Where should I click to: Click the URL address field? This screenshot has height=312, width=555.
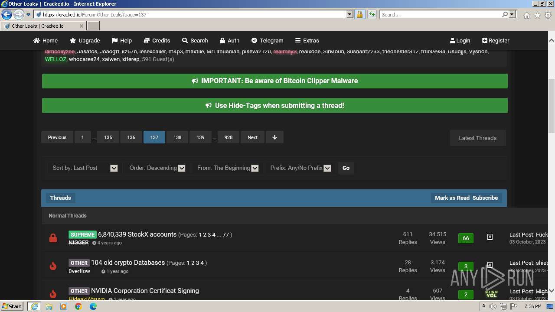point(191,15)
